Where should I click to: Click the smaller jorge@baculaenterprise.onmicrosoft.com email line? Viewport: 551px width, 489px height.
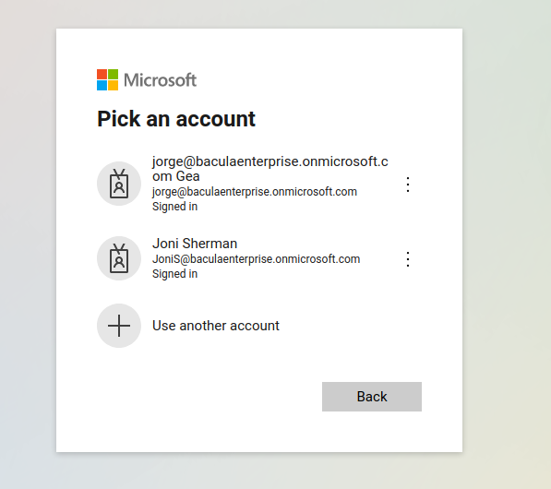255,192
